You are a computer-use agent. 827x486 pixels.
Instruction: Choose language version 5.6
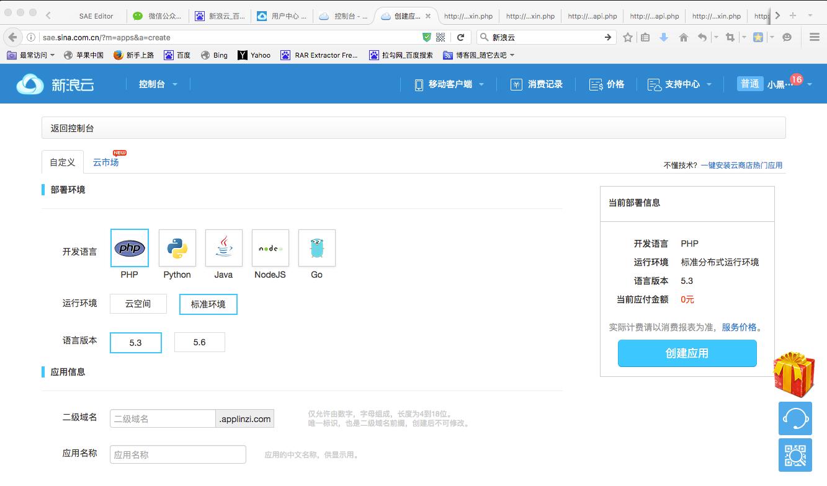pyautogui.click(x=200, y=342)
